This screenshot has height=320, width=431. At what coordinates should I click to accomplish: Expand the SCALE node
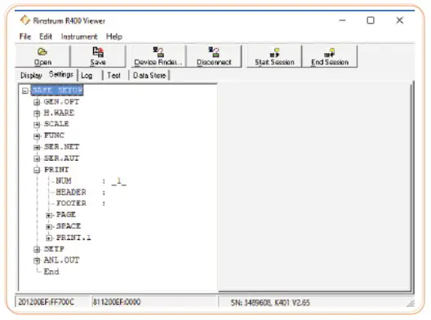pos(37,124)
